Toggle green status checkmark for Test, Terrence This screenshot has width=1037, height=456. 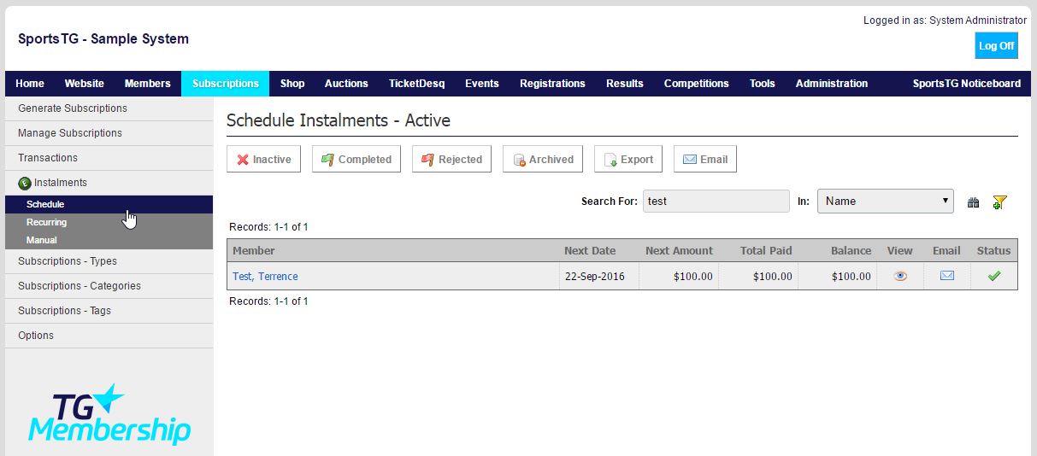point(993,276)
